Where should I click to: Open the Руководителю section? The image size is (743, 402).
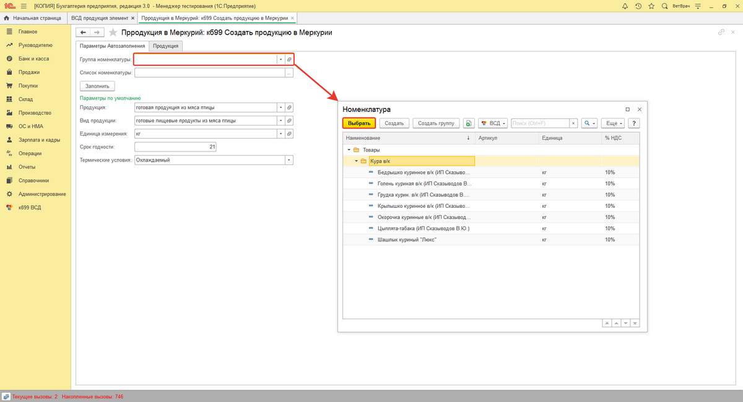point(35,45)
